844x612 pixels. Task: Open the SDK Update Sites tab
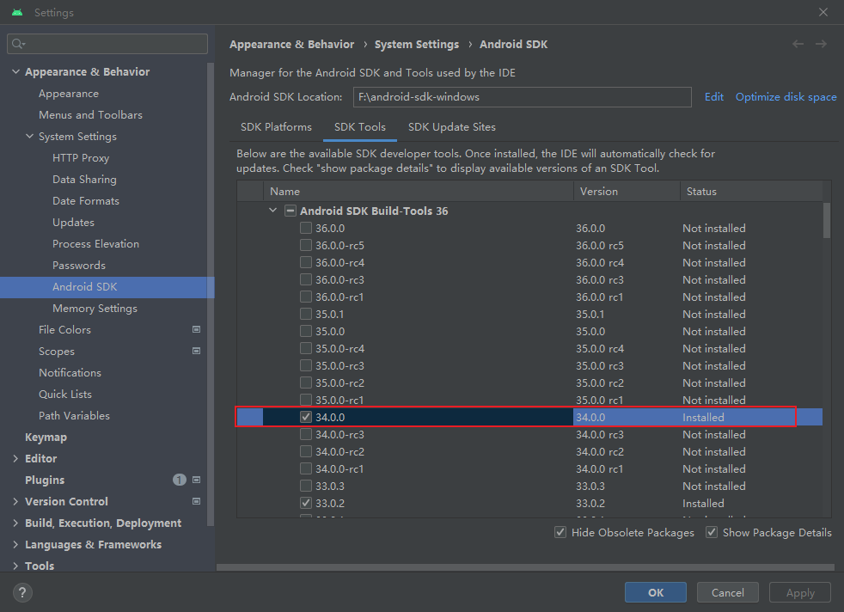coord(451,127)
